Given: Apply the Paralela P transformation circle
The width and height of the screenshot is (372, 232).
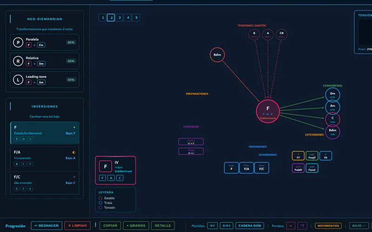Looking at the screenshot, I should (18, 43).
